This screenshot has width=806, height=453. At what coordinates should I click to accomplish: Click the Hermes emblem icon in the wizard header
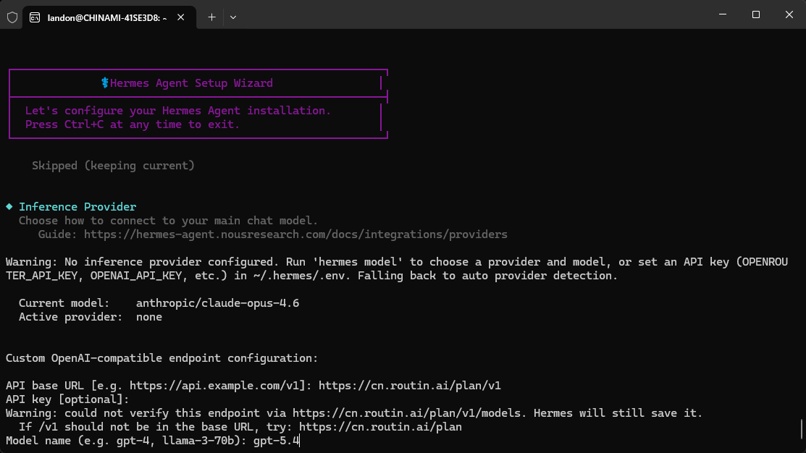pos(105,83)
